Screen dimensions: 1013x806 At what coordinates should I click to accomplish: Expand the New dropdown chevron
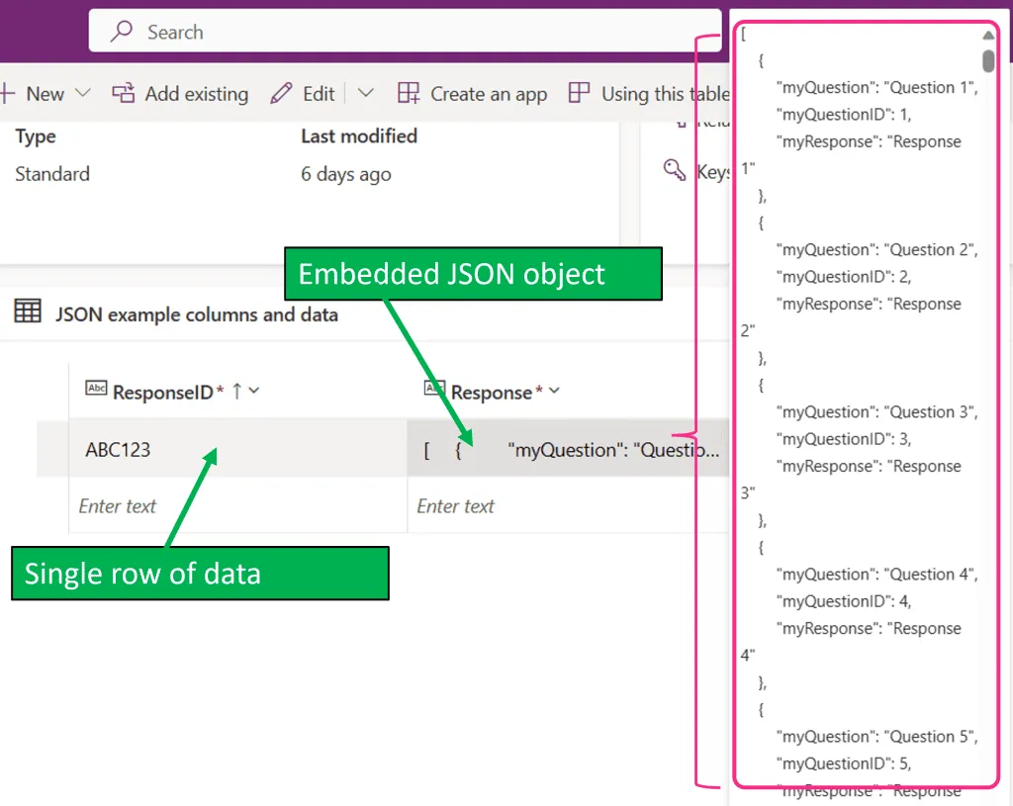[x=83, y=93]
